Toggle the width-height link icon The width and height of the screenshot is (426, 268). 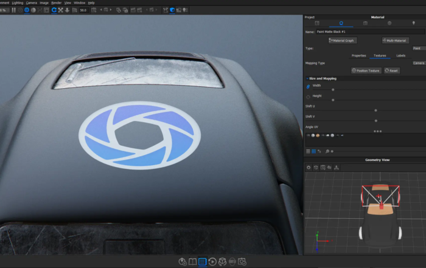pyautogui.click(x=308, y=86)
